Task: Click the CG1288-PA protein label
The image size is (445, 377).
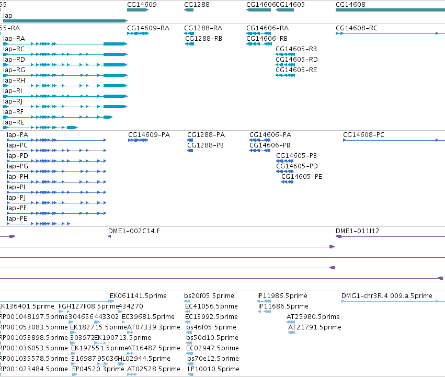Action: click(206, 134)
